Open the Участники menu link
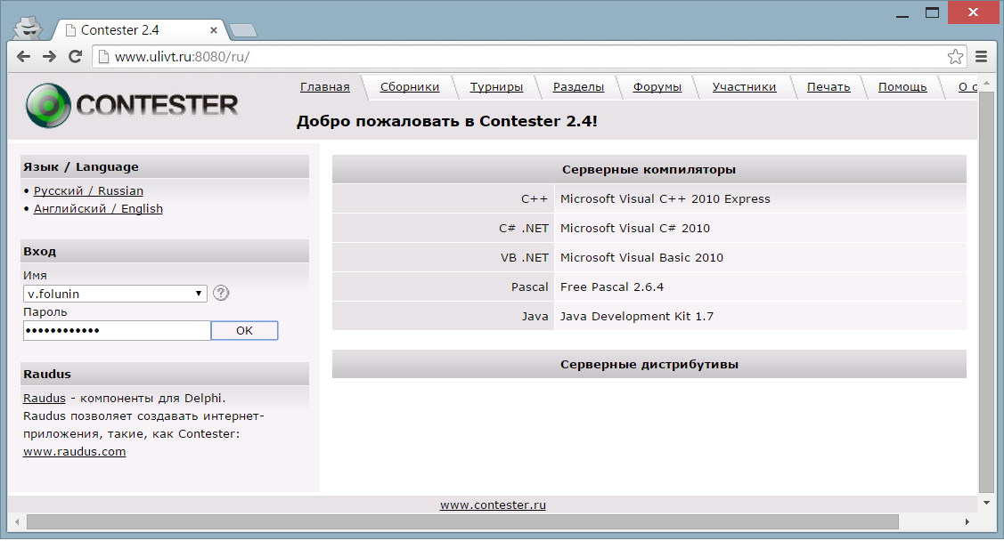This screenshot has height=557, width=1004. pos(744,87)
